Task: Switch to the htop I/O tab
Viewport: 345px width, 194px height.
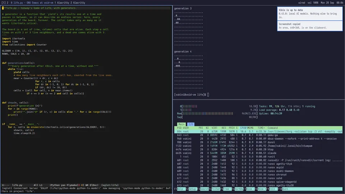Action: pos(190,124)
